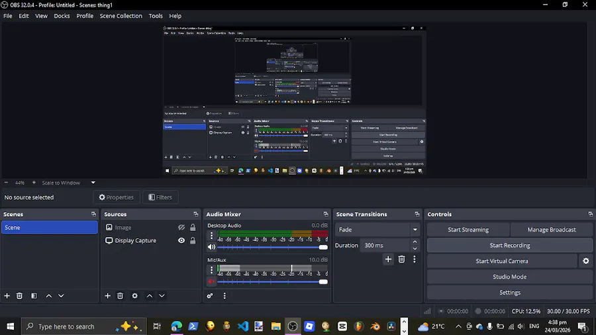The image size is (596, 335).
Task: Open the Scene Collection menu
Action: click(121, 16)
